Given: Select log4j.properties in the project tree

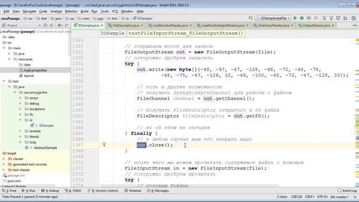Looking at the screenshot, I should (35, 70).
